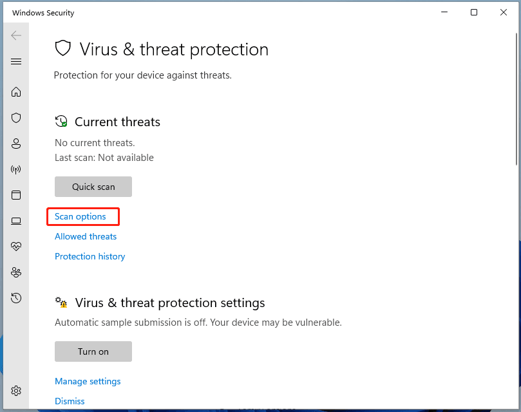This screenshot has height=412, width=521.
Task: Open Scan options link
Action: tap(81, 217)
